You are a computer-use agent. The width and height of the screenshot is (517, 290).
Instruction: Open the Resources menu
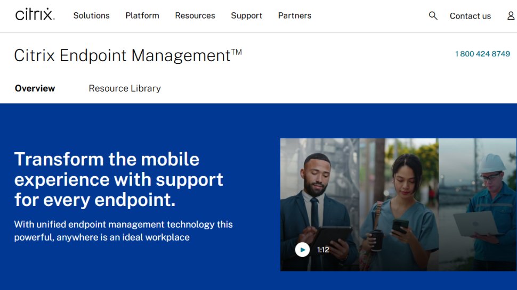[x=195, y=15]
